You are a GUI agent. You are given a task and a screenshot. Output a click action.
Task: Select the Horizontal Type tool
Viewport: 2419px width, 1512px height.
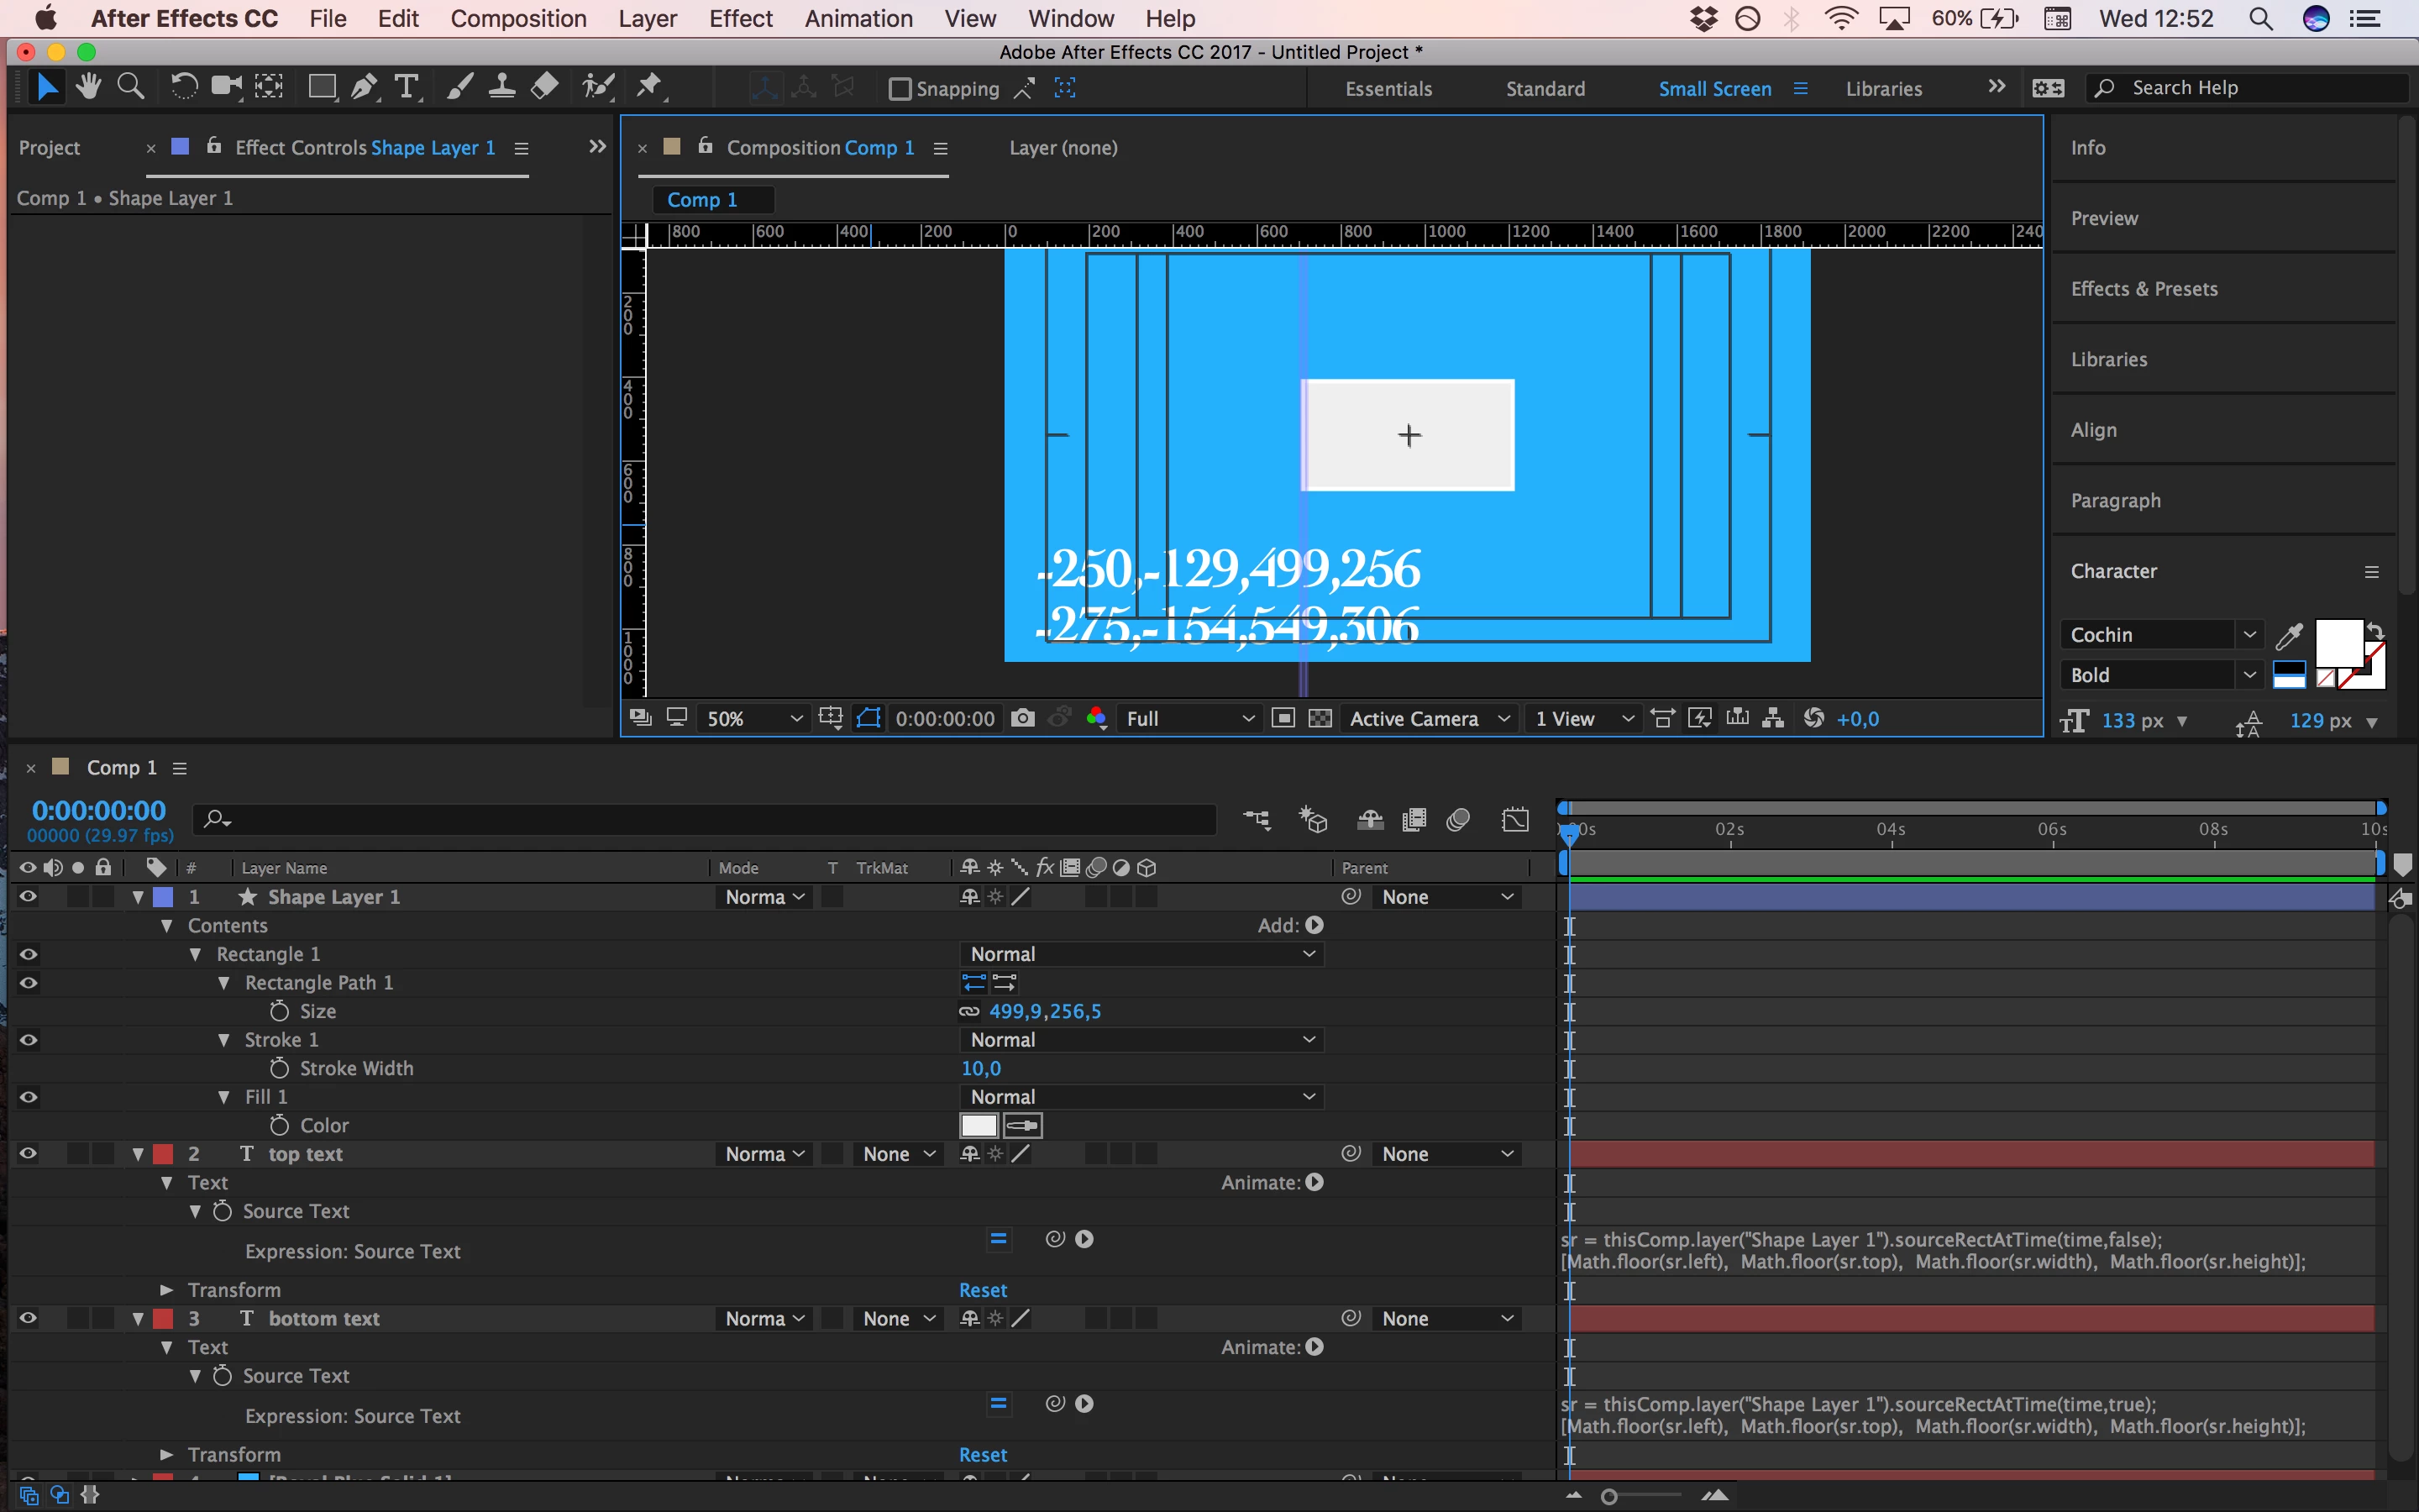point(407,88)
